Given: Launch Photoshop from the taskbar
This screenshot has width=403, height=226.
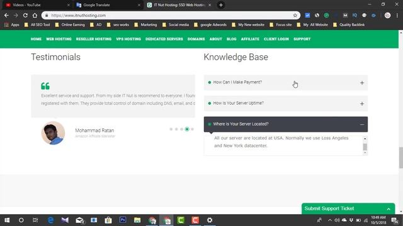Looking at the screenshot, I should pyautogui.click(x=123, y=220).
